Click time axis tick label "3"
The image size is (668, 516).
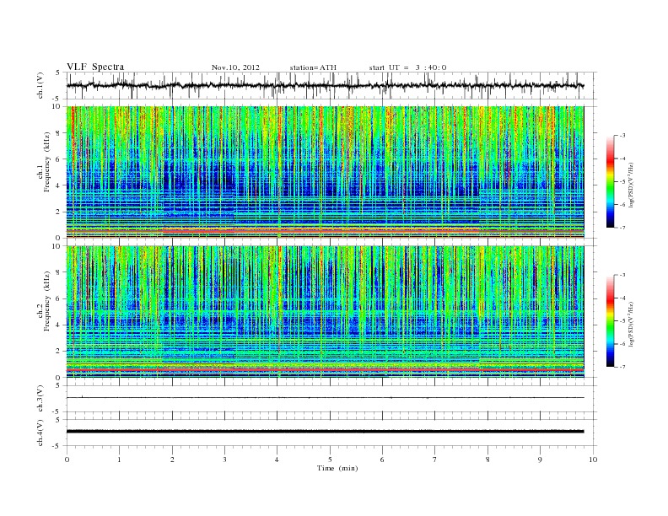(224, 460)
